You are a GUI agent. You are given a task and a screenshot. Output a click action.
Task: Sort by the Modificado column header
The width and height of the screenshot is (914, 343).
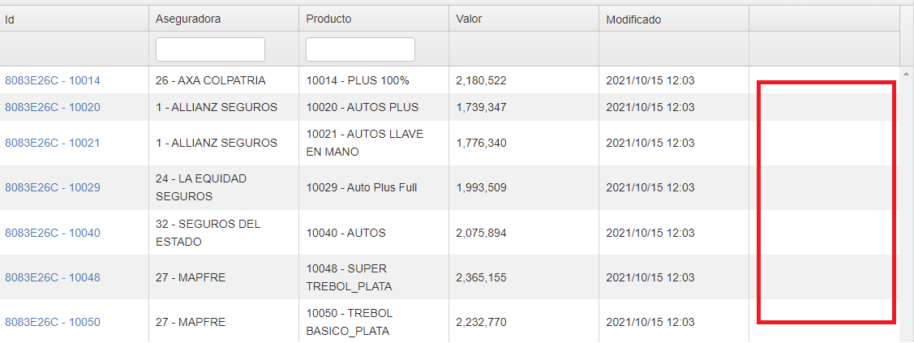(674, 19)
